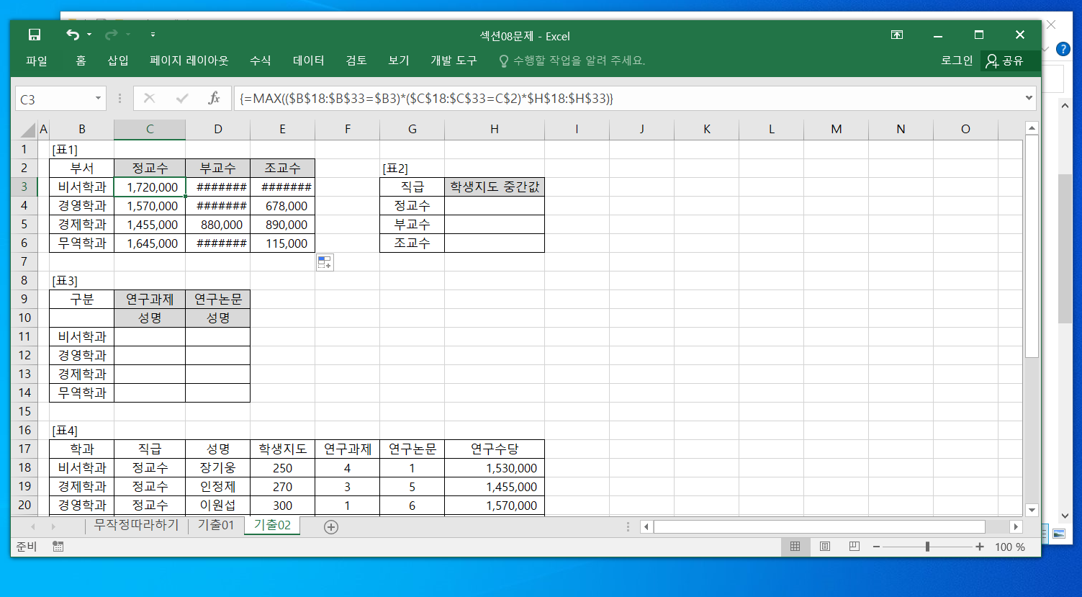
Task: Expand the formula bar
Action: point(1029,99)
